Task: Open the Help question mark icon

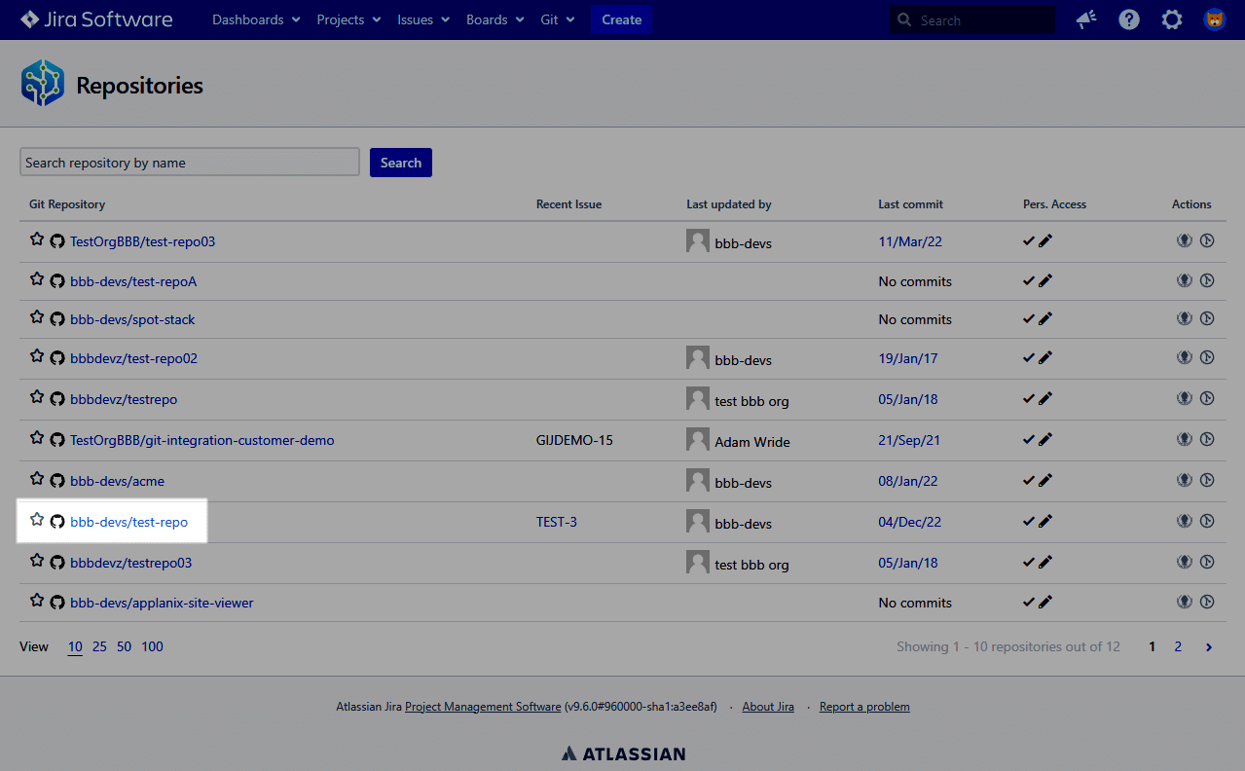Action: coord(1128,19)
